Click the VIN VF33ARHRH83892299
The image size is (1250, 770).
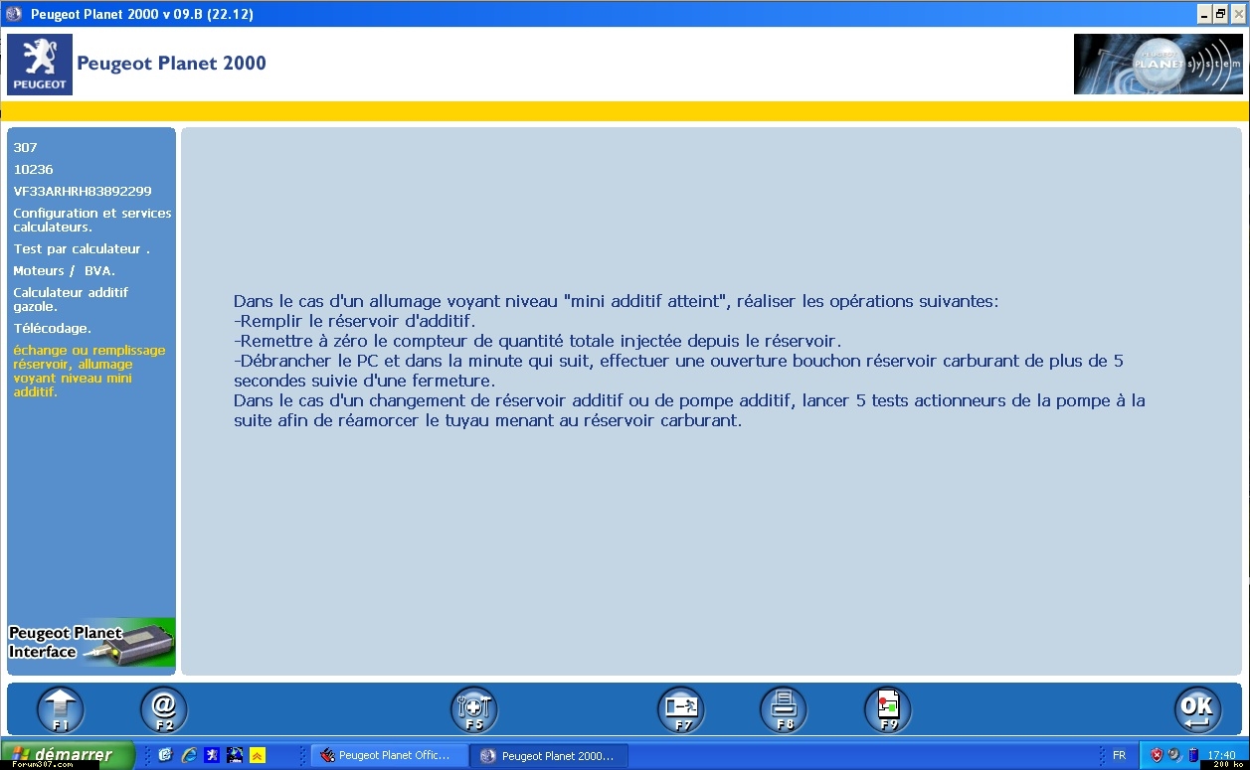click(x=83, y=192)
